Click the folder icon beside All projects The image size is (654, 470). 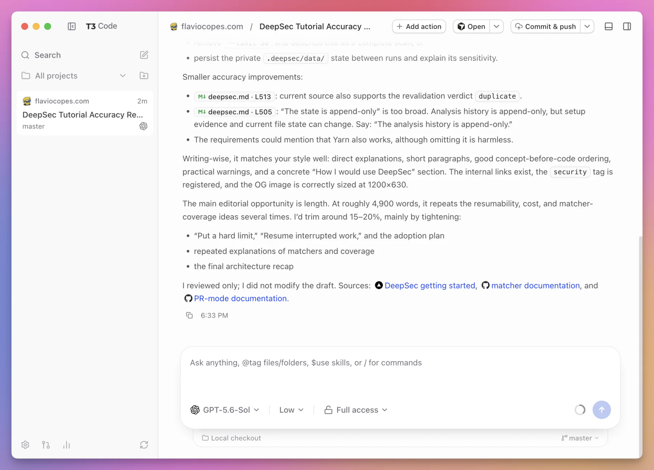point(25,75)
